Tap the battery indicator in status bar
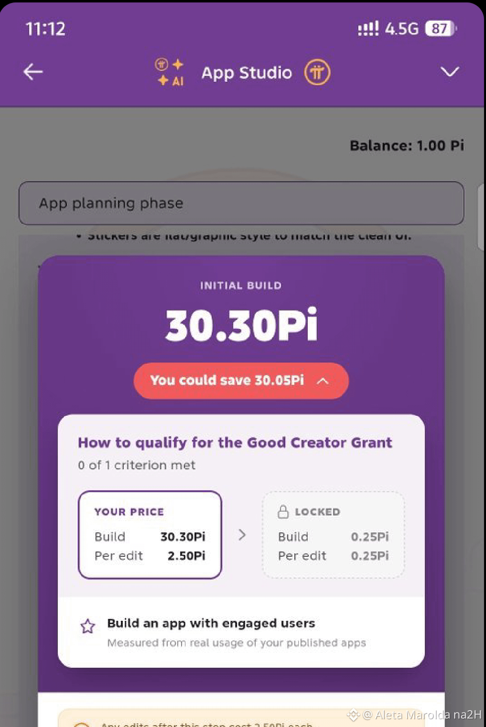 pyautogui.click(x=440, y=29)
